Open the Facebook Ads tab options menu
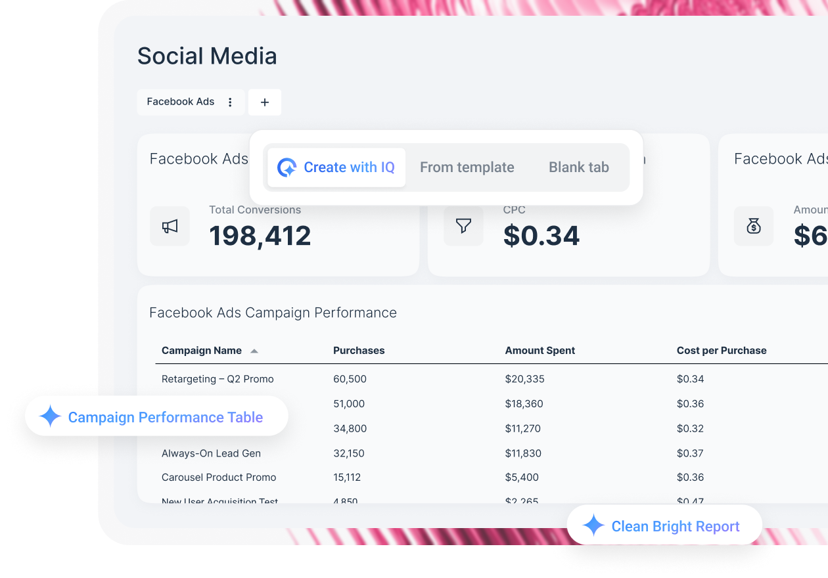Screen dimensions: 828x578 click(230, 102)
